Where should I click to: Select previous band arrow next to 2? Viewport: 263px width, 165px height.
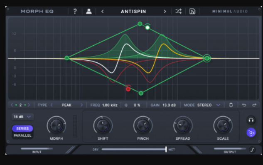pyautogui.click(x=12, y=105)
